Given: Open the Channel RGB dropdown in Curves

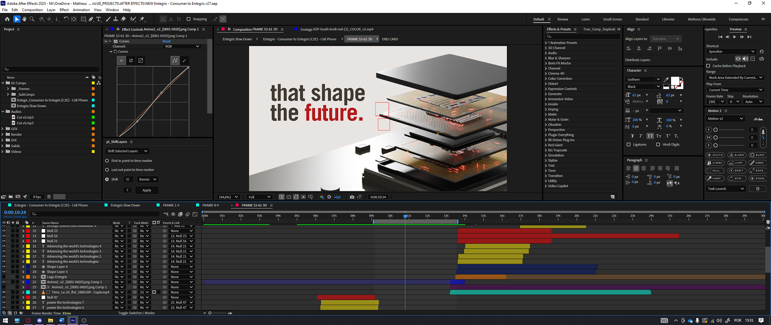Looking at the screenshot, I should [x=182, y=47].
